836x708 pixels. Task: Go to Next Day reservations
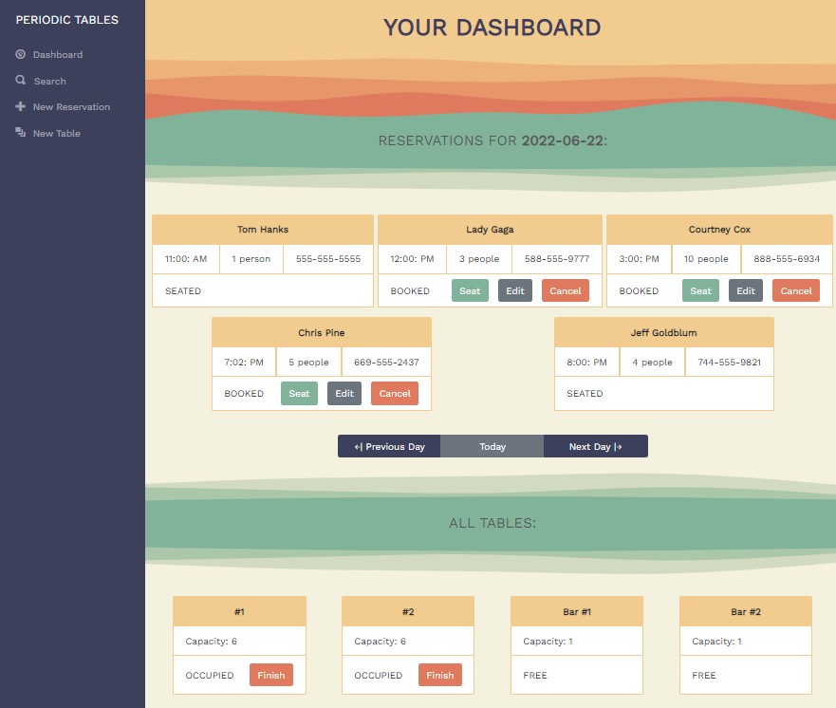coord(596,446)
